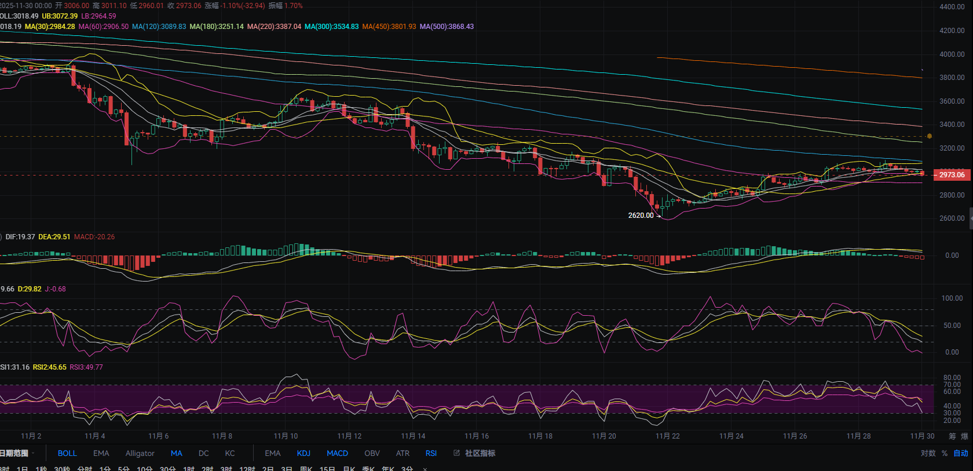973x471 pixels.
Task: Click the 社区指标 community indicators button
Action: [x=480, y=453]
